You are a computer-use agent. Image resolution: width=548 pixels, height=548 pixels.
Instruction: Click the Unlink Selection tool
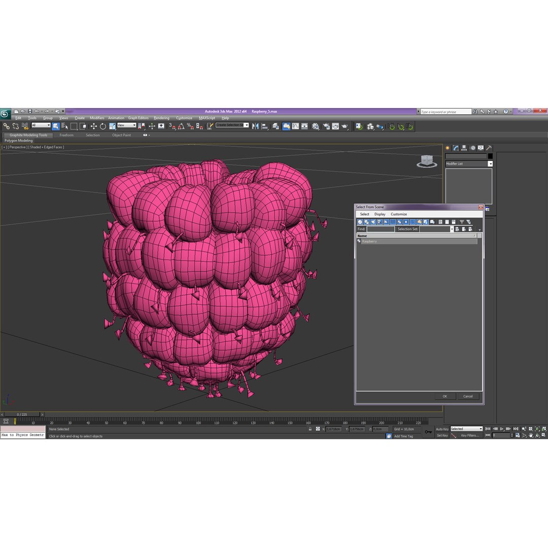(15, 126)
